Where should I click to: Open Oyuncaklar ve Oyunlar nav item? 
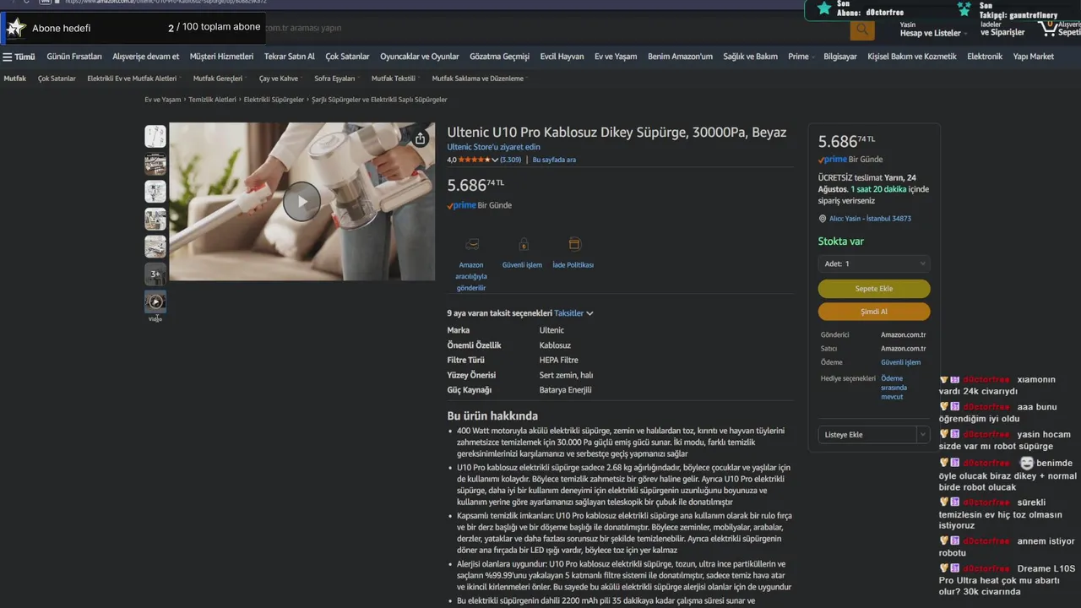420,57
